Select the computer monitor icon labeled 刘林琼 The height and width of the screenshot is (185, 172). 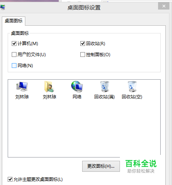click(x=22, y=87)
